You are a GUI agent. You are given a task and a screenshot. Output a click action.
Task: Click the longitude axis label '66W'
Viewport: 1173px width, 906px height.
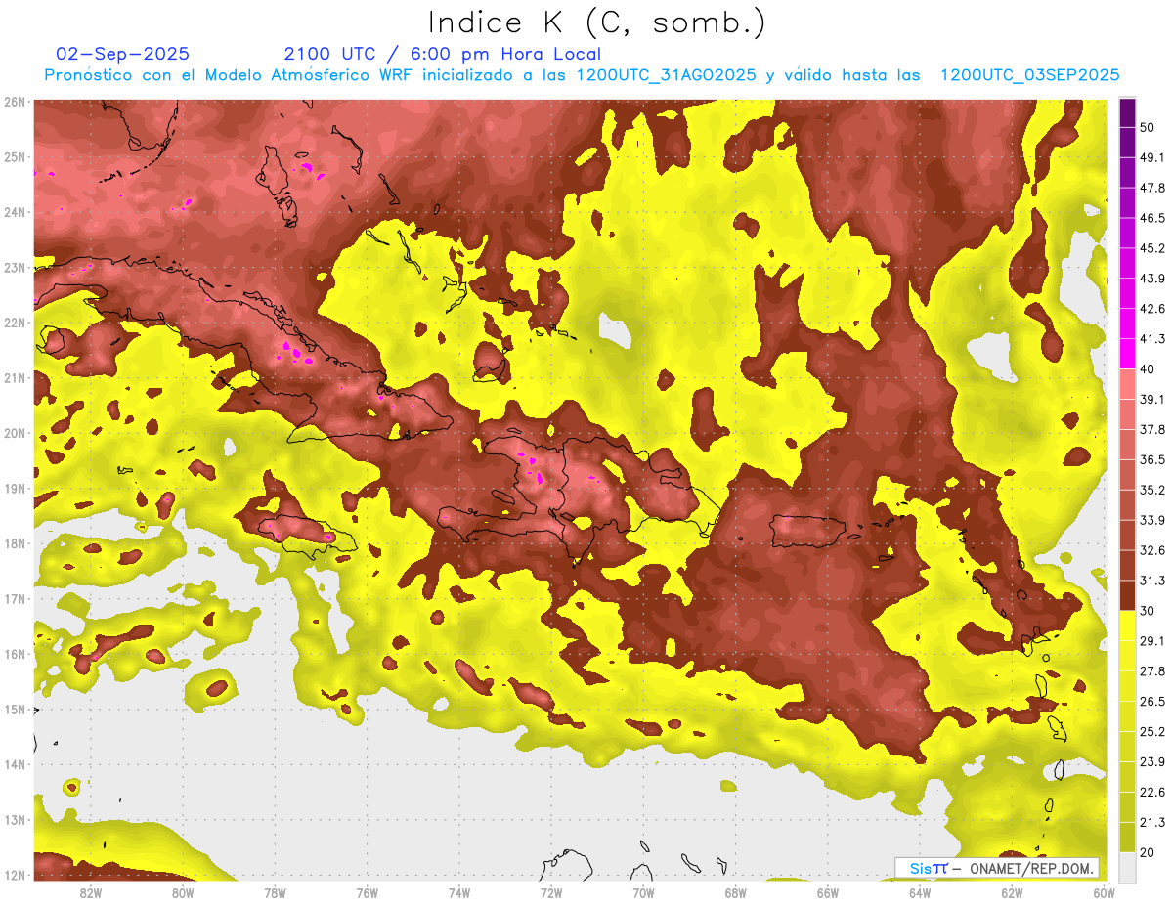pyautogui.click(x=827, y=892)
